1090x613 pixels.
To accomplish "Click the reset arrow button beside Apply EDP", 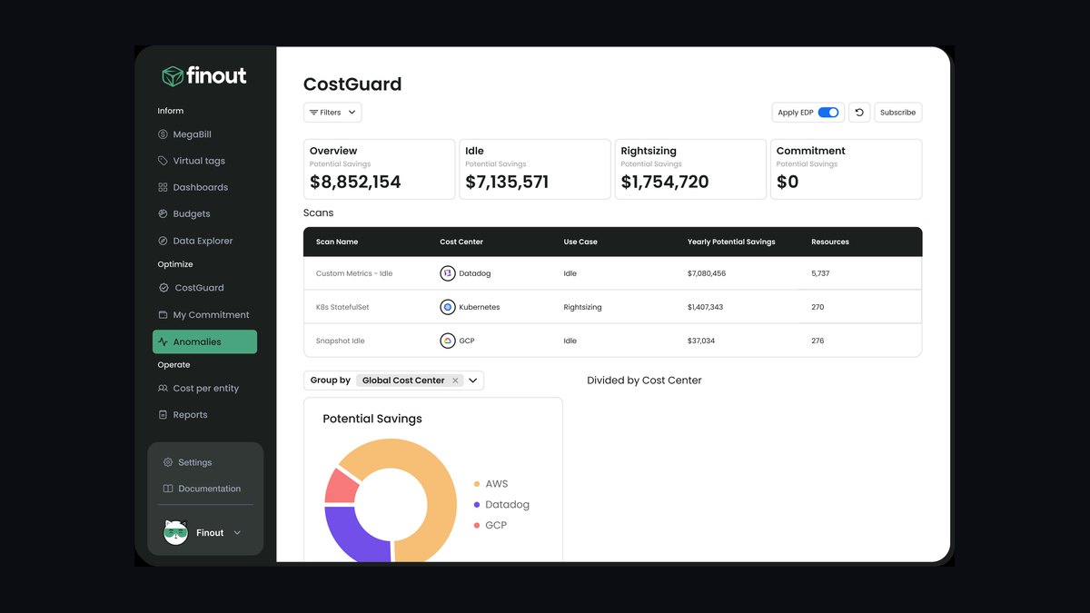I will coord(858,113).
